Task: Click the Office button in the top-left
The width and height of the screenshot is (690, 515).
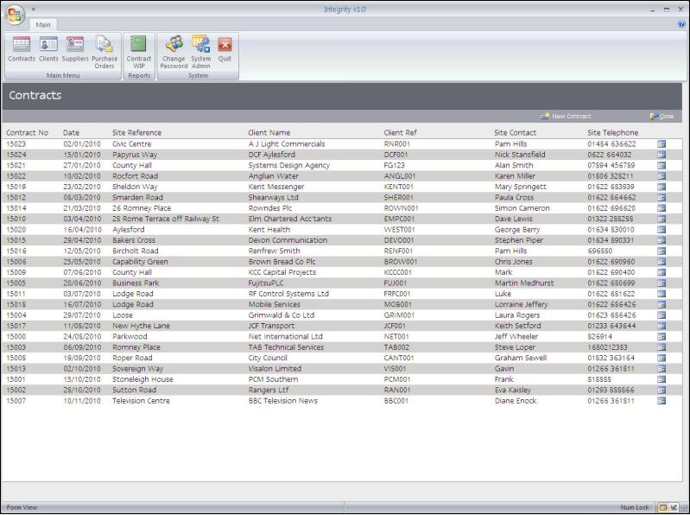Action: [15, 15]
